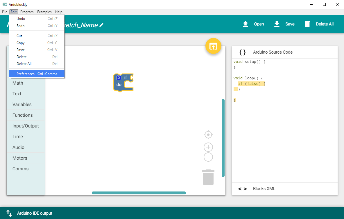This screenshot has height=219, width=344.
Task: Open the Program menu
Action: [x=27, y=12]
